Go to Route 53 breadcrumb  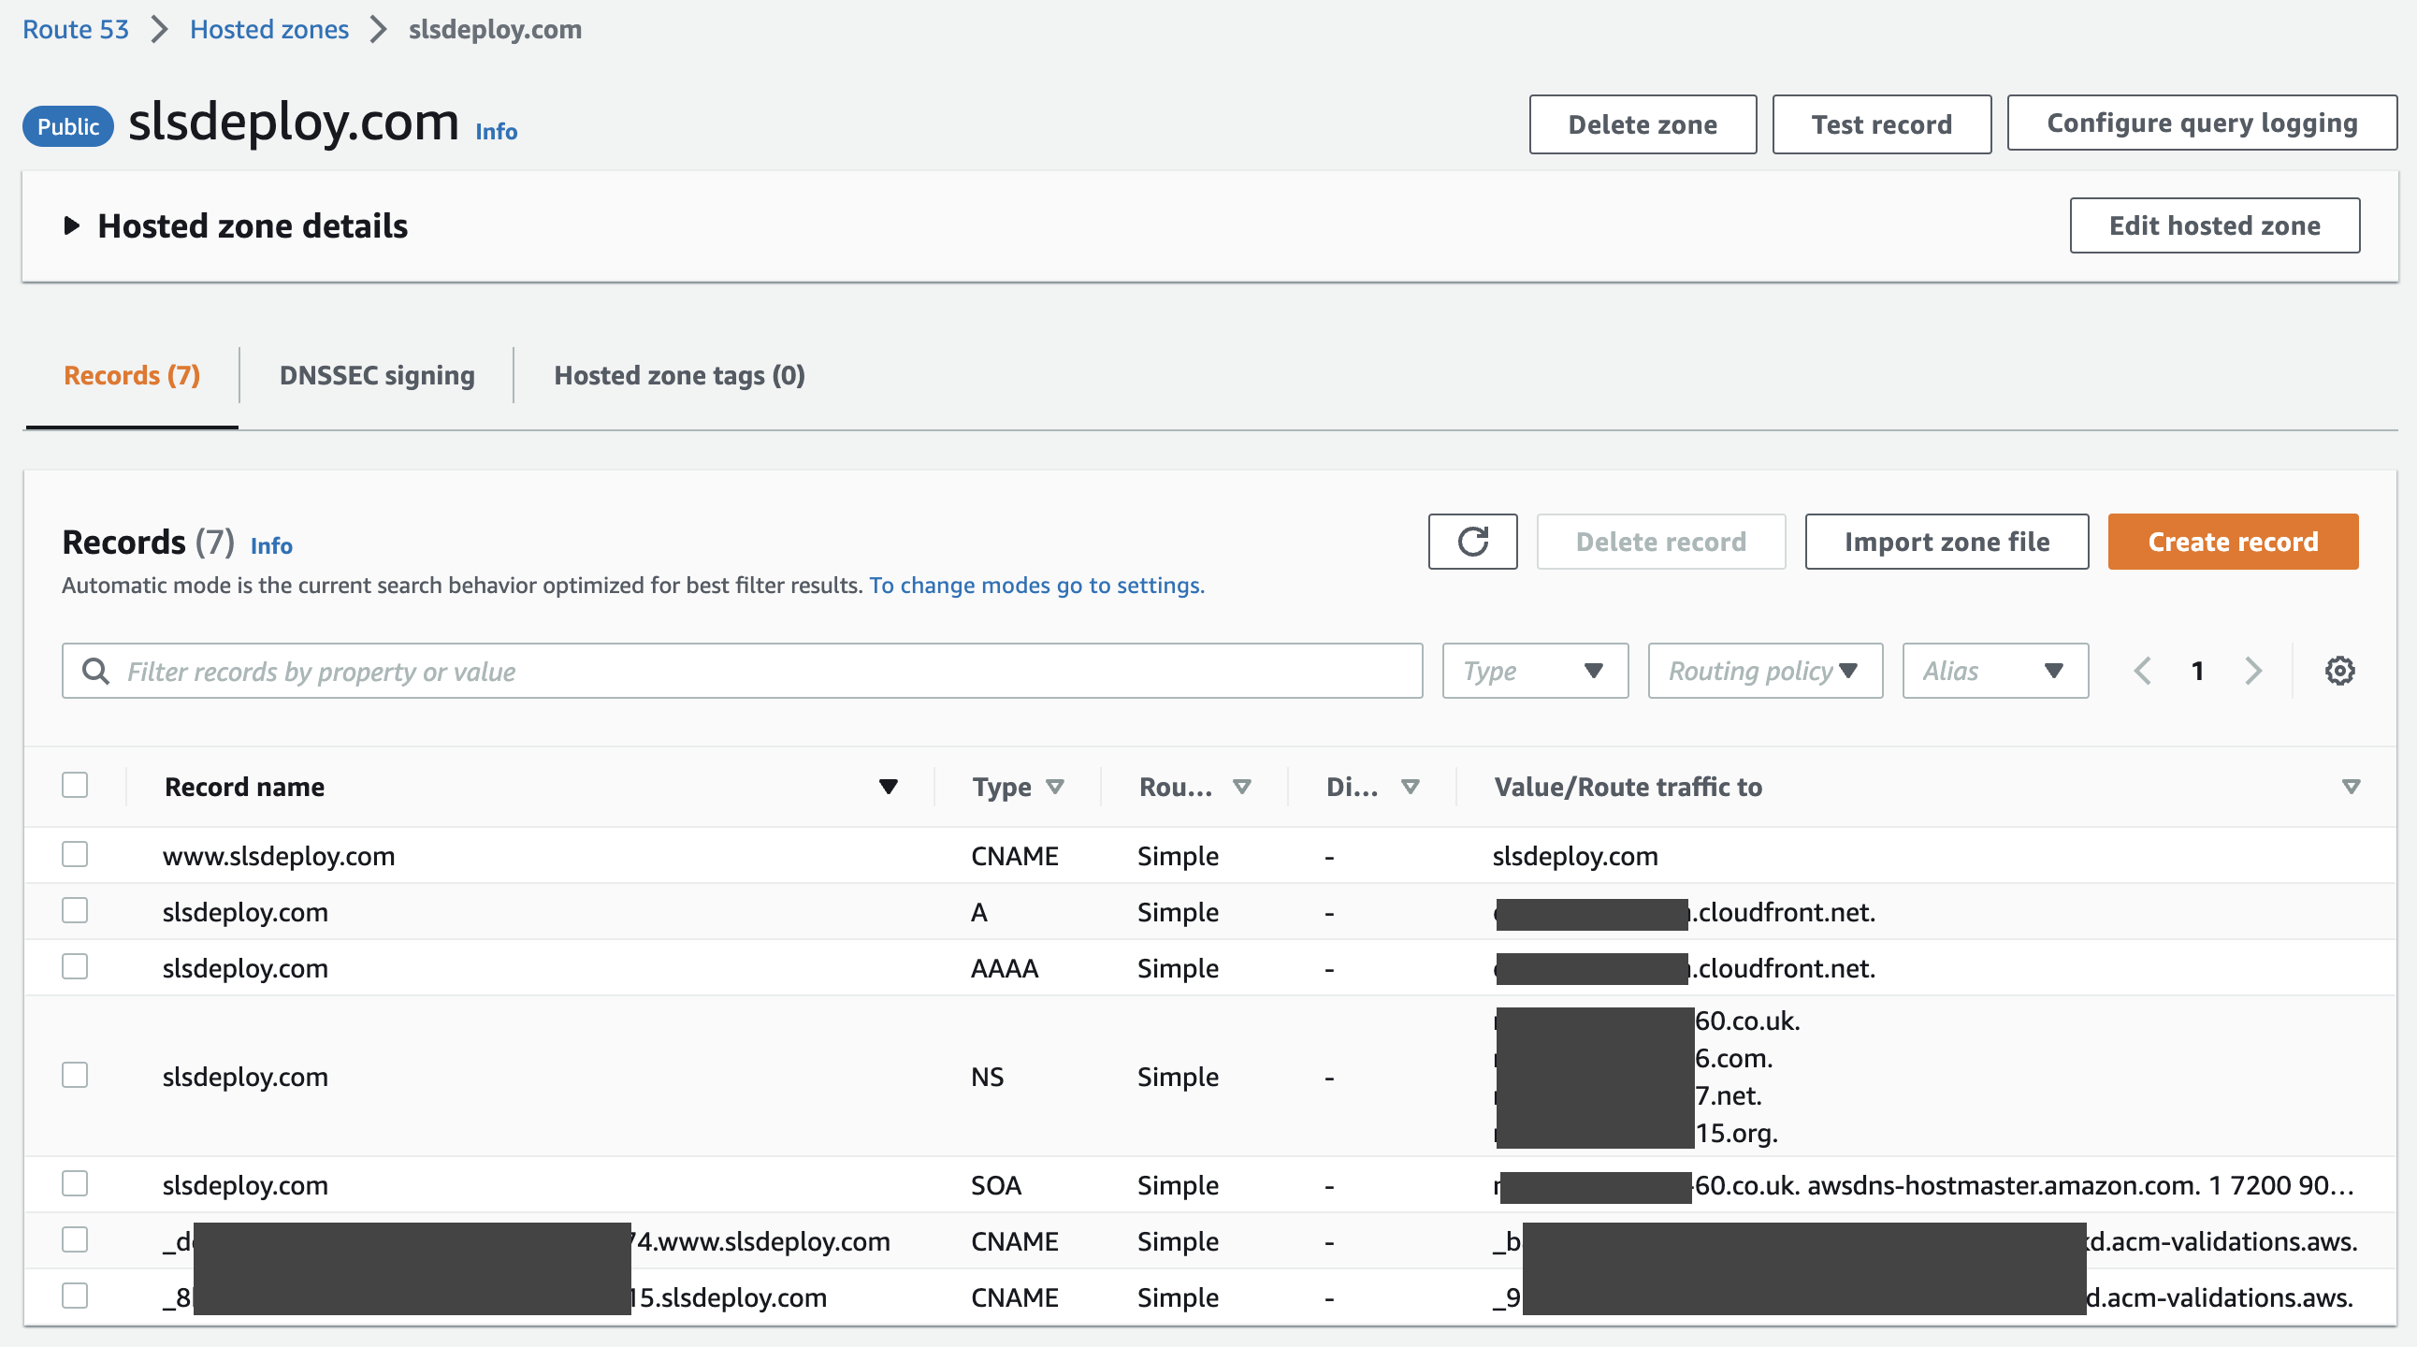coord(75,29)
